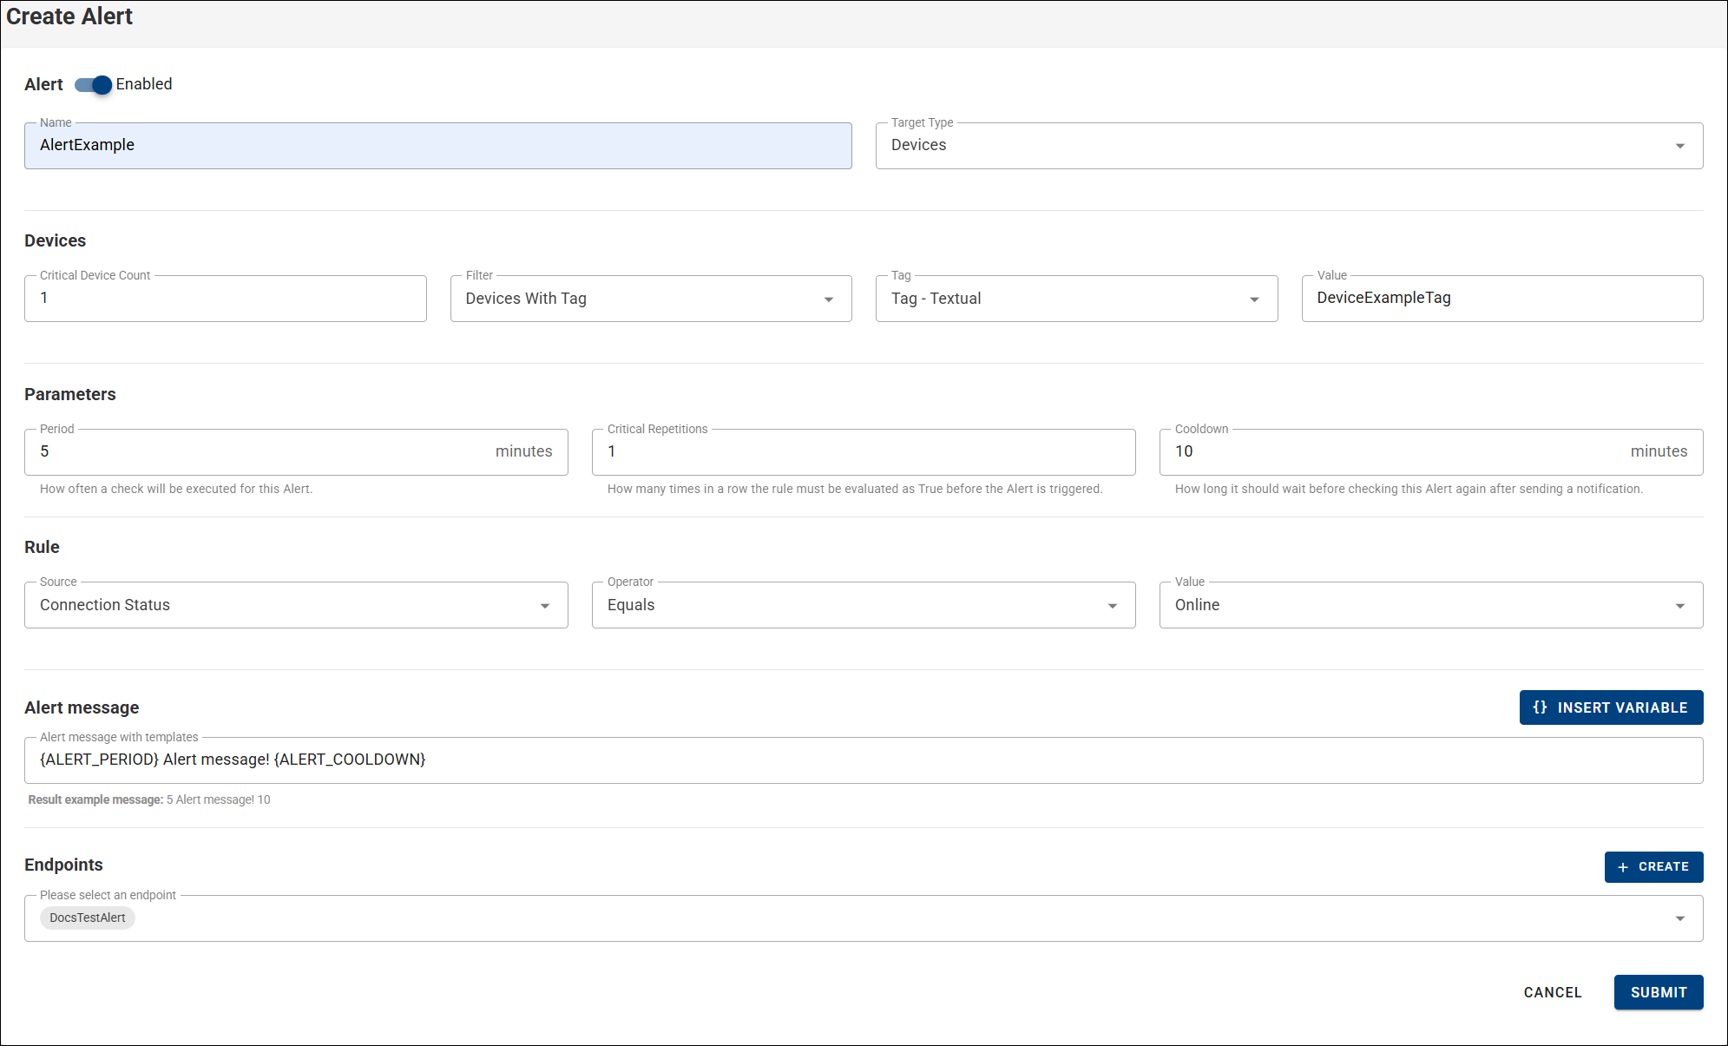Open the Target Type dropdown
Image resolution: width=1728 pixels, height=1046 pixels.
1289,145
